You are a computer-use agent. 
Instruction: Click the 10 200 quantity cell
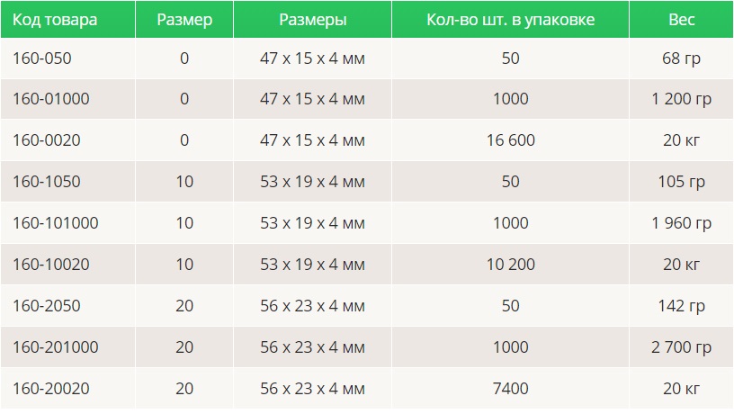click(x=510, y=264)
